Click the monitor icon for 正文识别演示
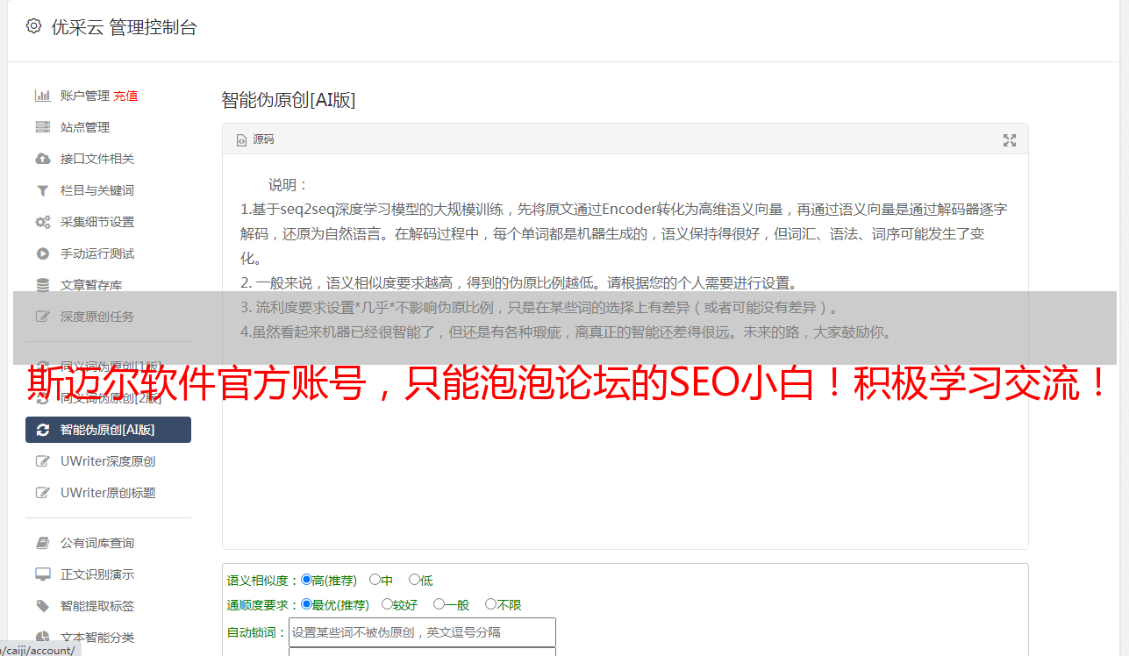This screenshot has height=656, width=1129. [x=42, y=574]
